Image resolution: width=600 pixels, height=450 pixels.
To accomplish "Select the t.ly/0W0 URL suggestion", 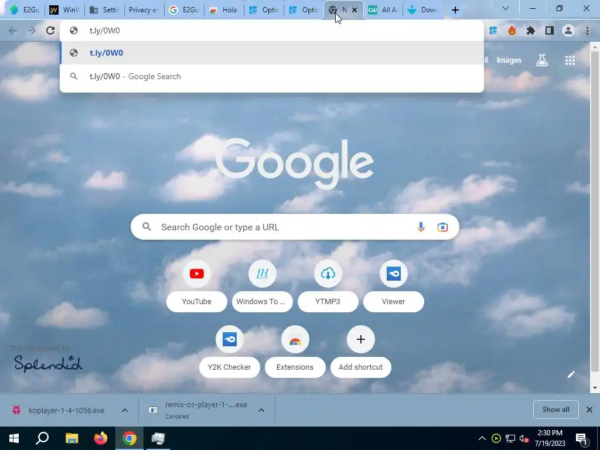I will (x=272, y=53).
